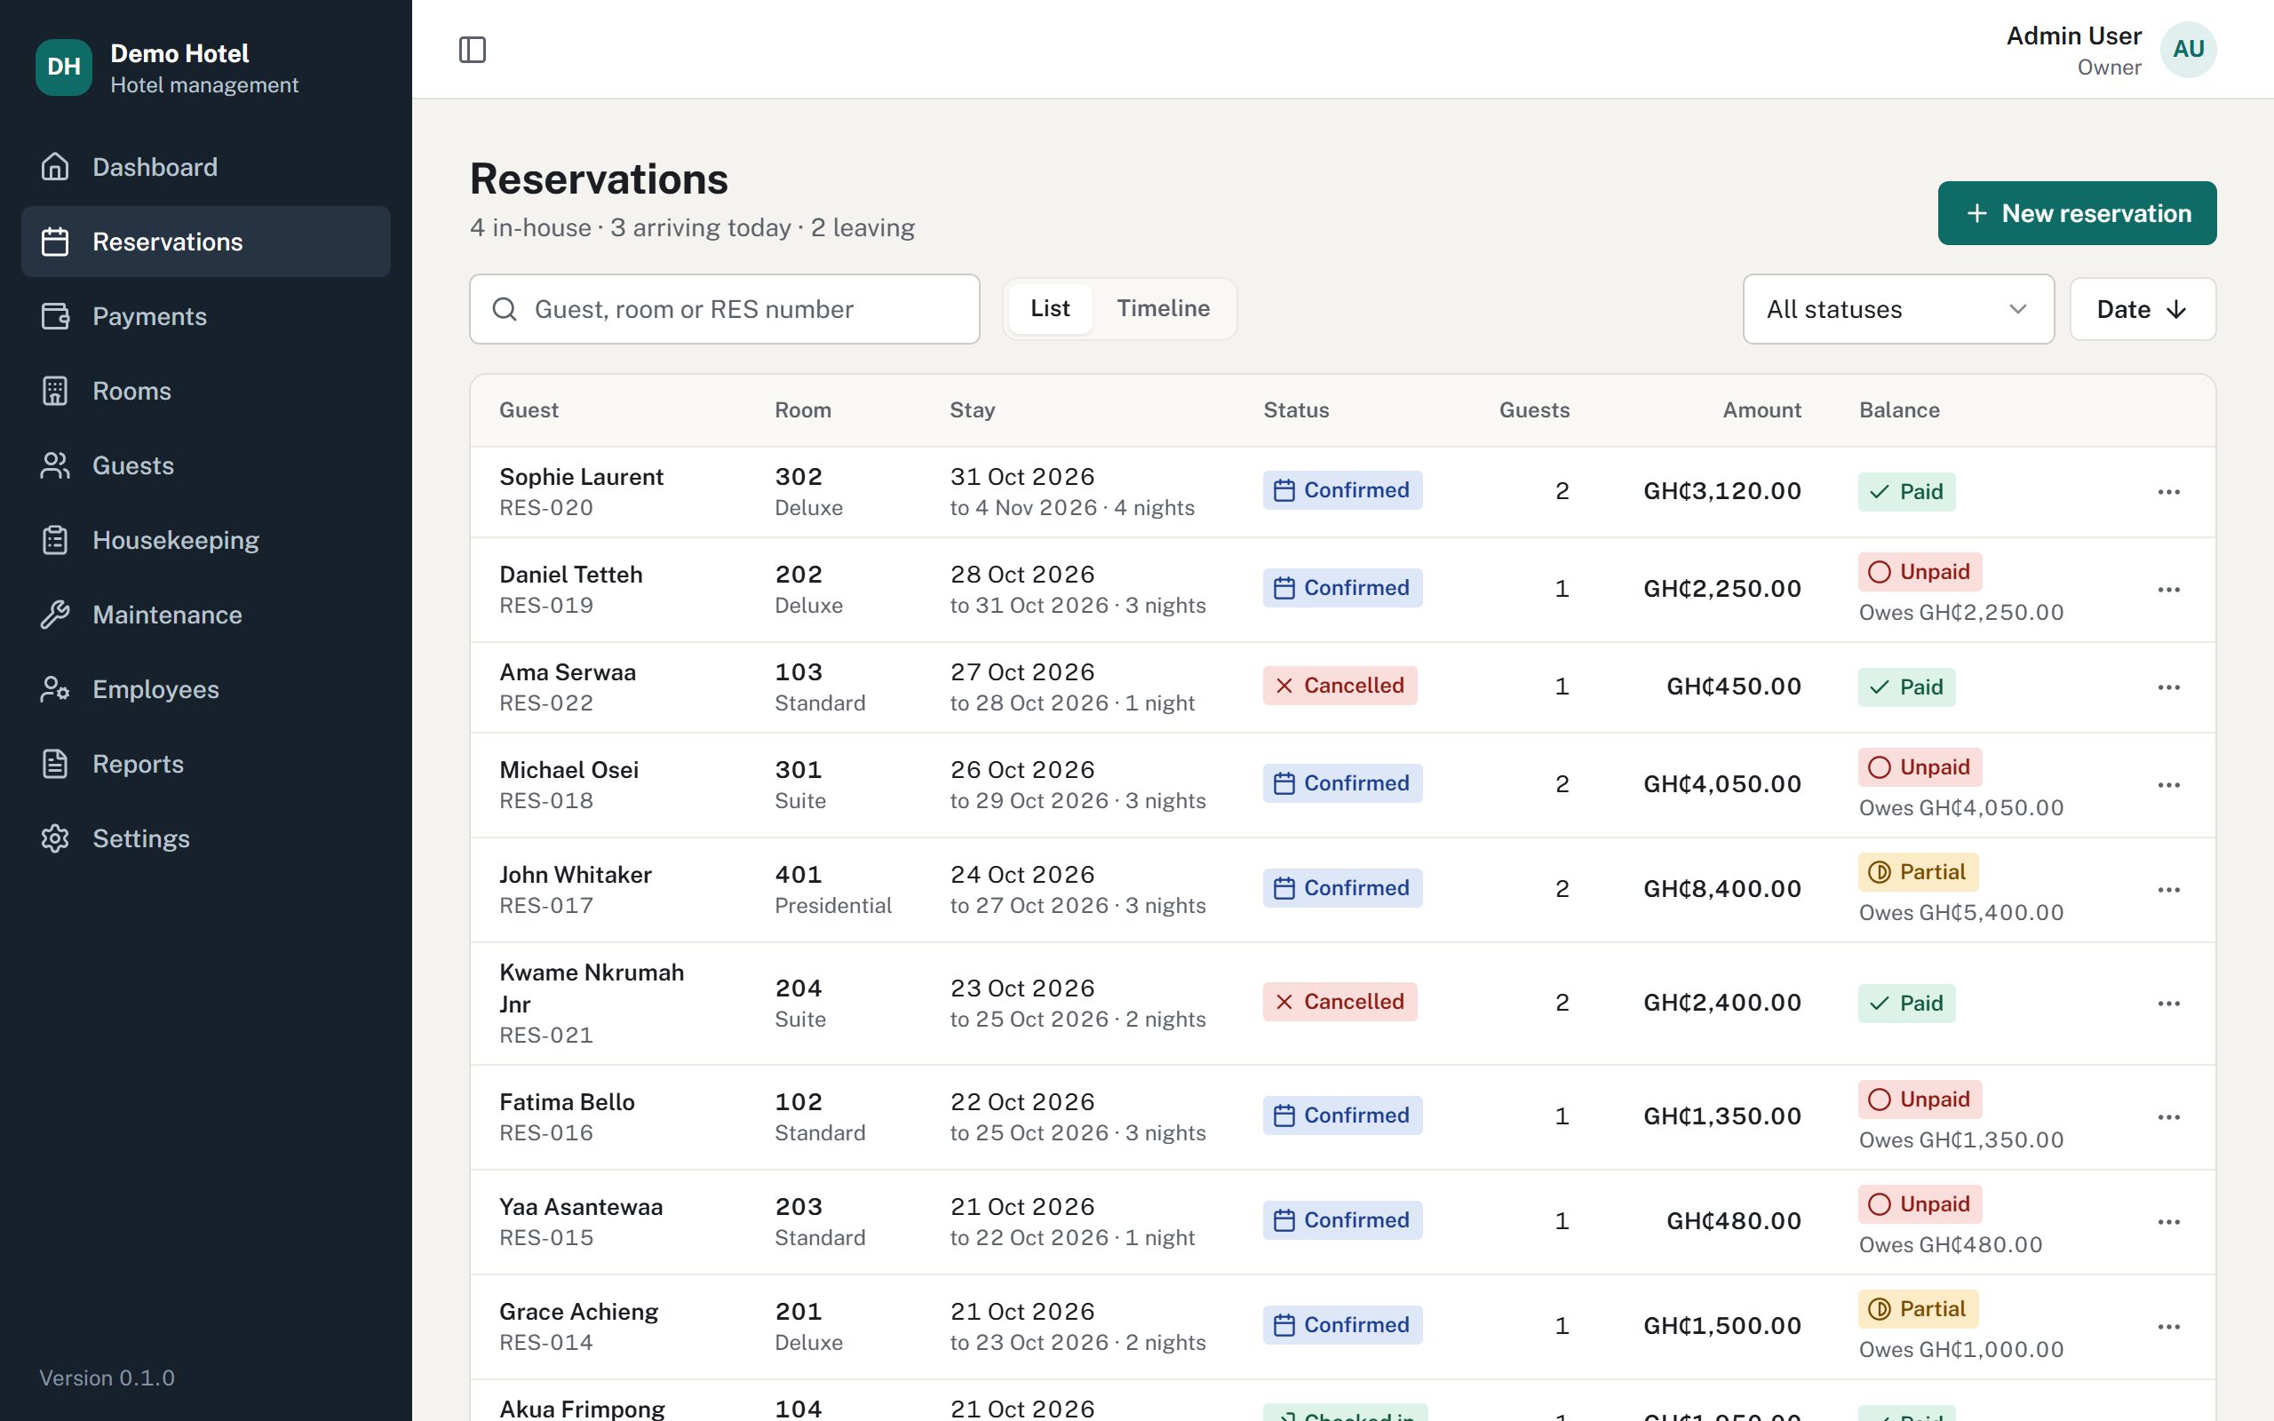Image resolution: width=2274 pixels, height=1421 pixels.
Task: Click the Payments wallet icon
Action: [55, 316]
